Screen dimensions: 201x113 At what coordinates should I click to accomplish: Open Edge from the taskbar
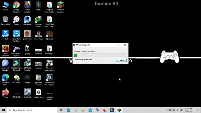click(68, 110)
